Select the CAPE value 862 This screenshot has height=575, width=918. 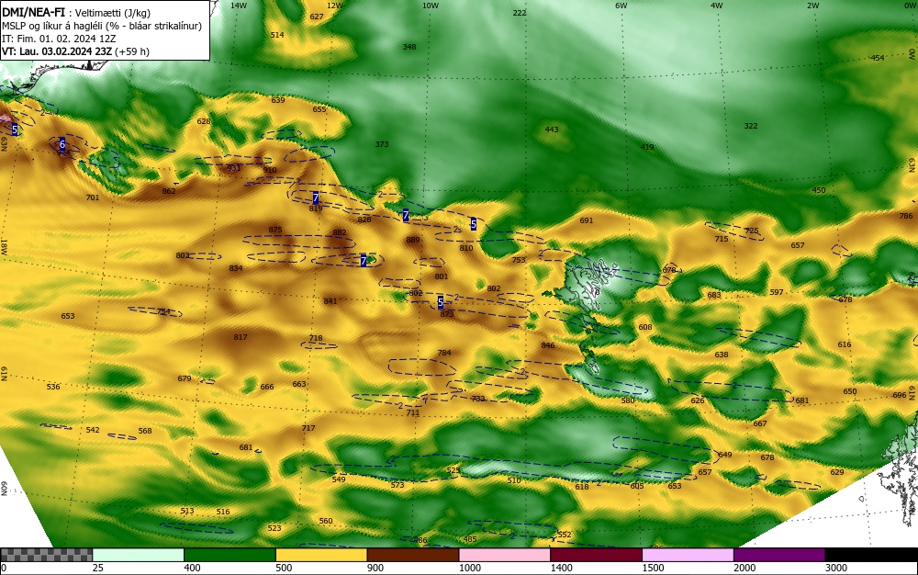click(x=169, y=191)
